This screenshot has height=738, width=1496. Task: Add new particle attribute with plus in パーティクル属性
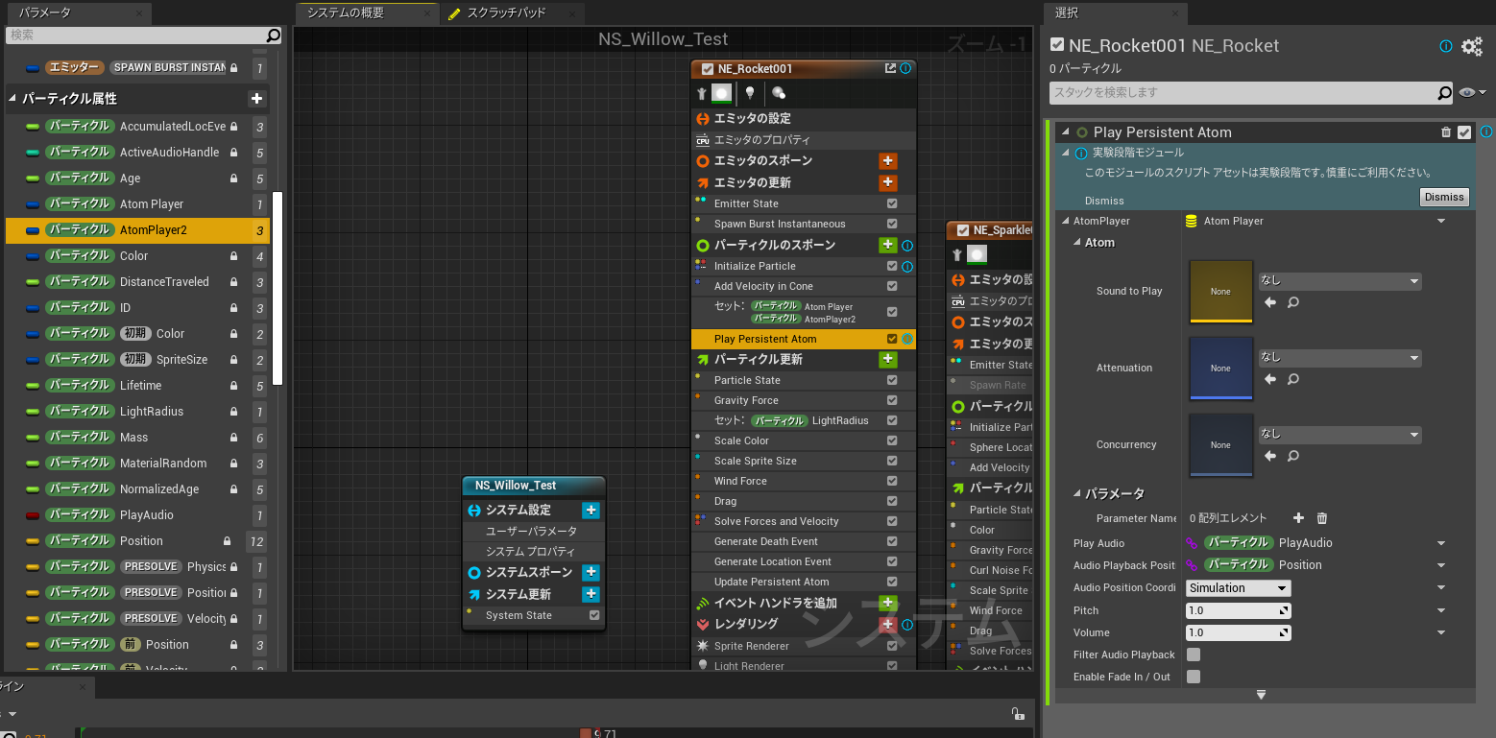click(256, 99)
